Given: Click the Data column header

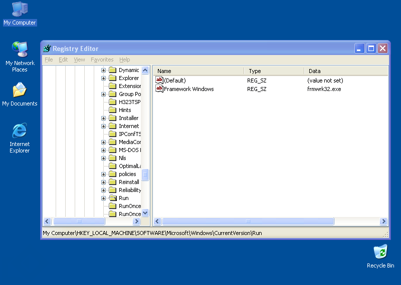Looking at the screenshot, I should click(346, 71).
